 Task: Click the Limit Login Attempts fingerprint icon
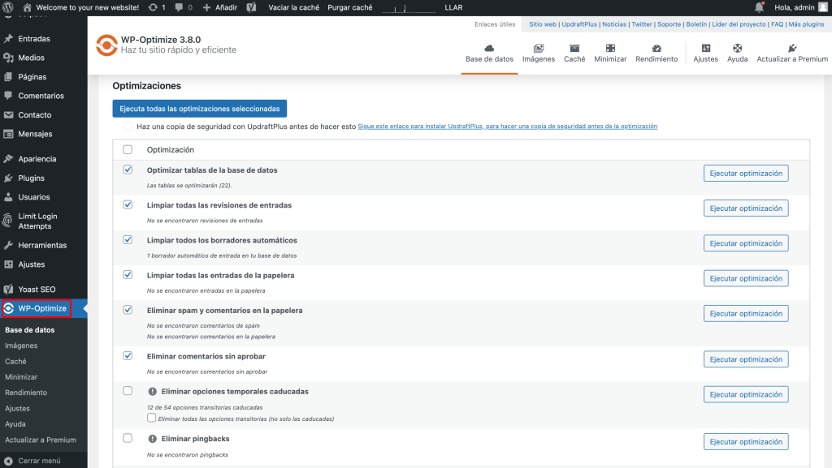[x=8, y=221]
